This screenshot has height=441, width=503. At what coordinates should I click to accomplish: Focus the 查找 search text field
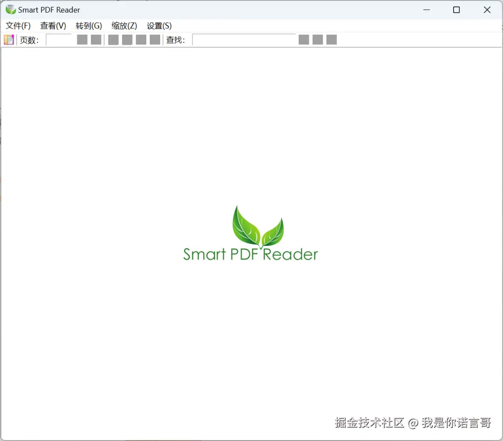[244, 40]
